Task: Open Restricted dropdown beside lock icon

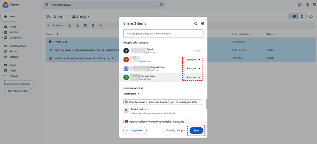Action: coord(139,109)
